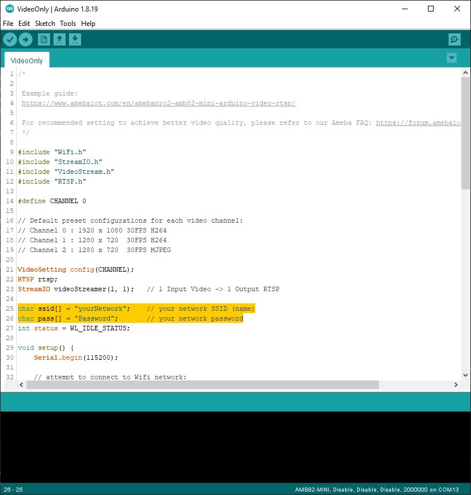
Task: Click the Arduino logo in title bar
Action: (x=9, y=9)
